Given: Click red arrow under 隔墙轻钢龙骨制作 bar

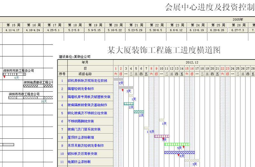Looking at the screenshot, I should (123, 90).
